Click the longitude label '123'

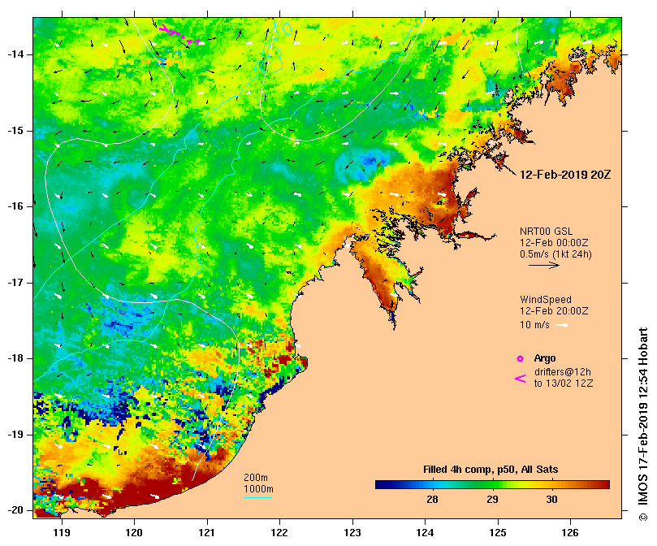(352, 532)
